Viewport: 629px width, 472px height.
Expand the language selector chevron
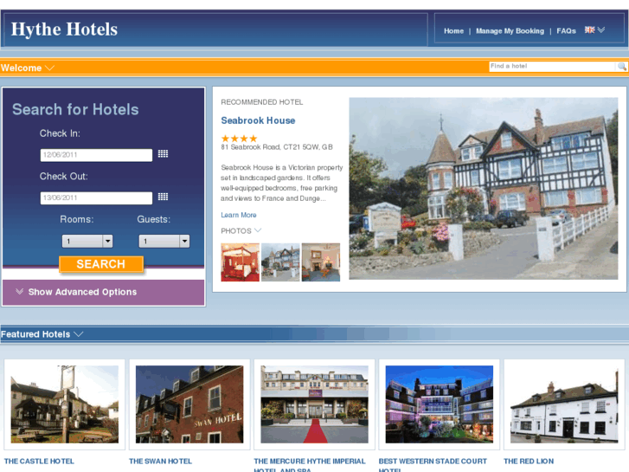601,29
